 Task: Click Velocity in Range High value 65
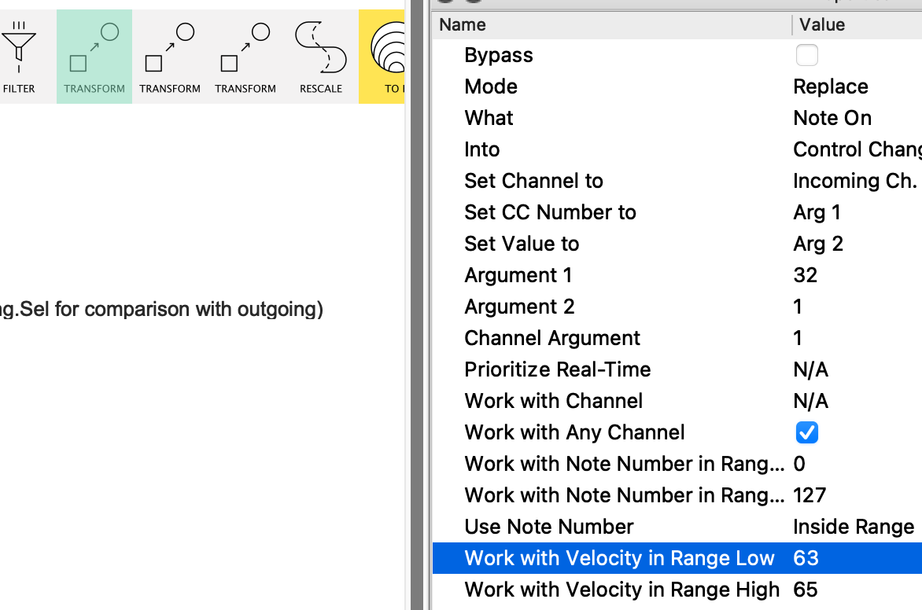tap(806, 590)
